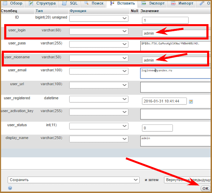Click the user_status column name
The image size is (212, 193).
click(17, 125)
